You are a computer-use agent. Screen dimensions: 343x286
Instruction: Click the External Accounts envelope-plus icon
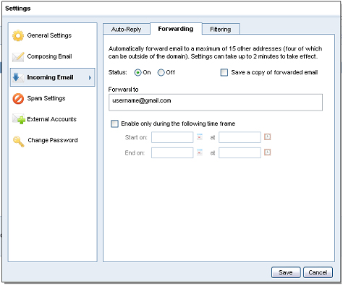pos(19,119)
